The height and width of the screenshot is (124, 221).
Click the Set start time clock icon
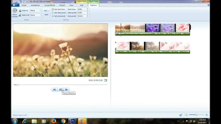tap(52, 9)
